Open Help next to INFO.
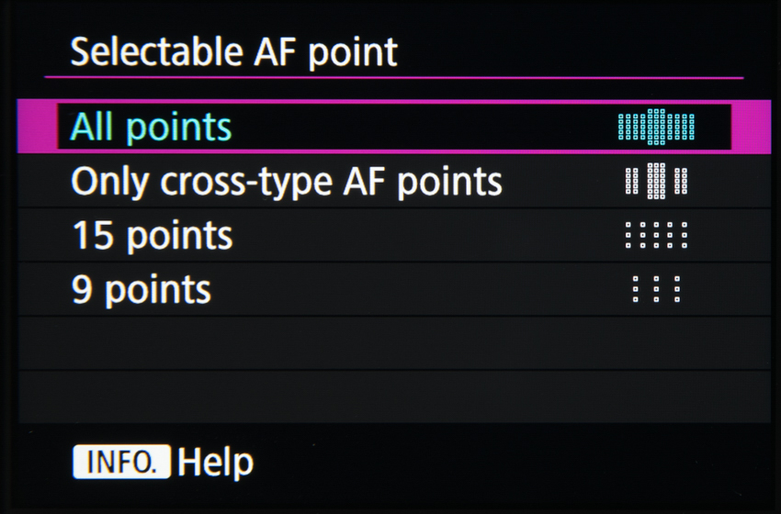Image resolution: width=781 pixels, height=514 pixels. coord(216,462)
